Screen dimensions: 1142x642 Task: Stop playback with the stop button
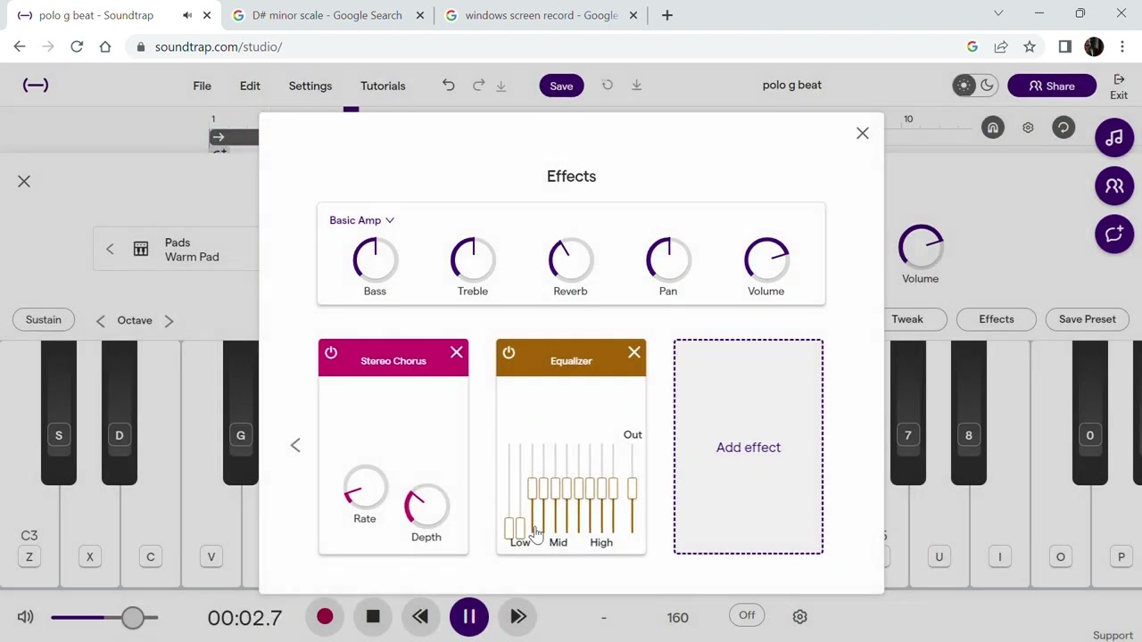coord(373,616)
